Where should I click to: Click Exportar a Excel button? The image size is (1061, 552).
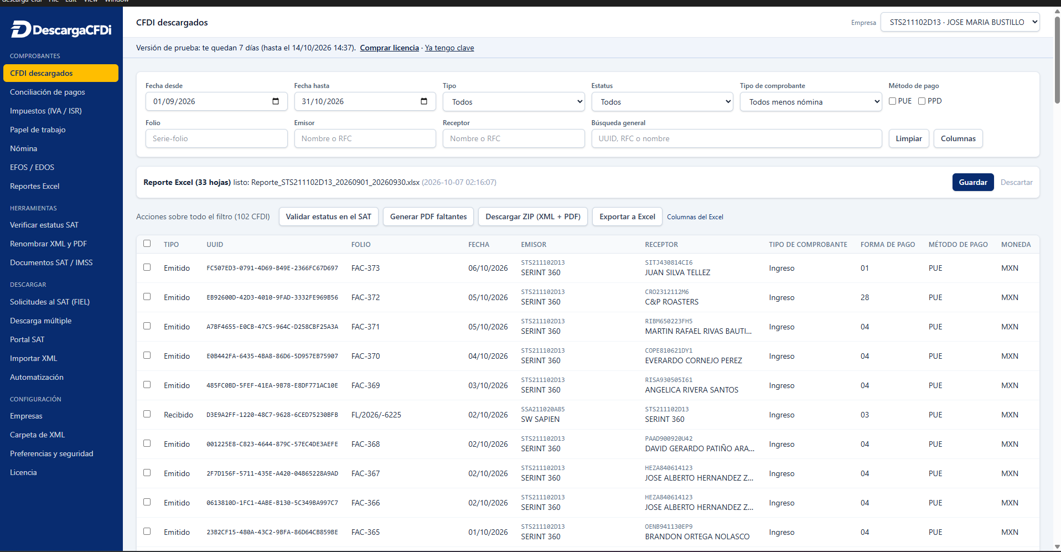(x=627, y=216)
